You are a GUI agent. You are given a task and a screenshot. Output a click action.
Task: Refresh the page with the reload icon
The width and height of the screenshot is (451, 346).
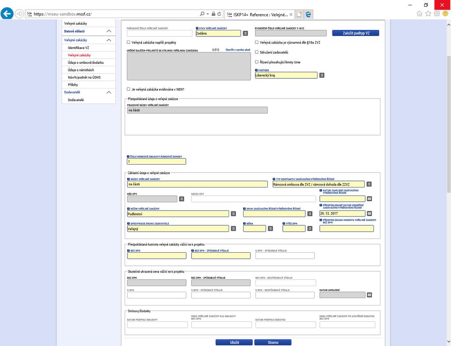tap(219, 14)
